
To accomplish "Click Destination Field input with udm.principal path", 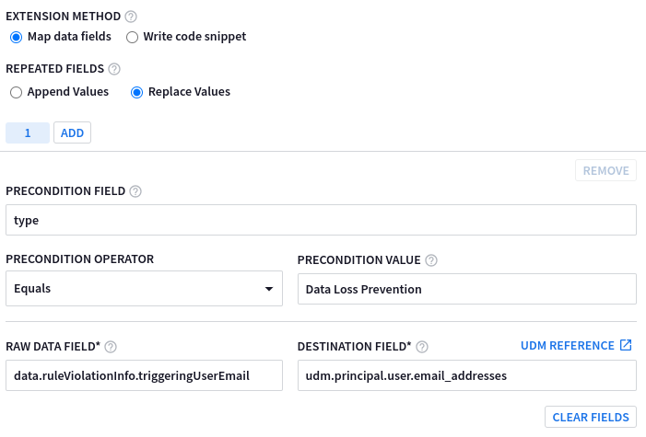I will click(x=466, y=375).
